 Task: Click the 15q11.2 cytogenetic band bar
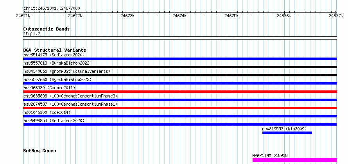(180, 38)
